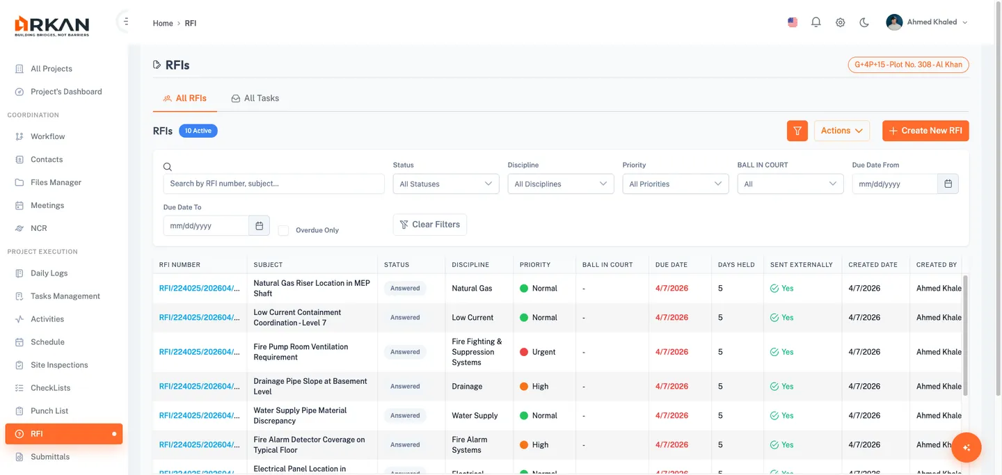The width and height of the screenshot is (1002, 475).
Task: Open the Due Date To calendar icon
Action: point(259,226)
